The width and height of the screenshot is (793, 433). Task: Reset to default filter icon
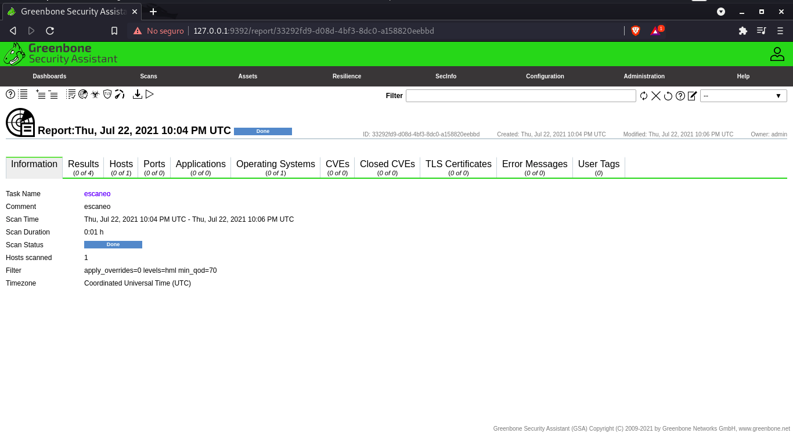668,96
